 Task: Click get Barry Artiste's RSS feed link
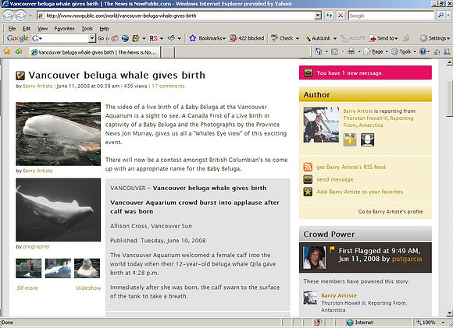pyautogui.click(x=351, y=167)
